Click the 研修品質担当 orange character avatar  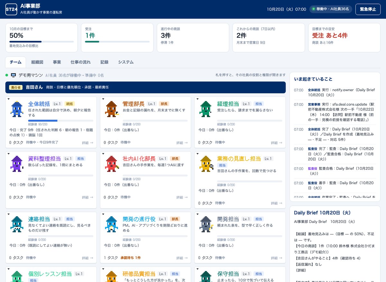coord(111,277)
